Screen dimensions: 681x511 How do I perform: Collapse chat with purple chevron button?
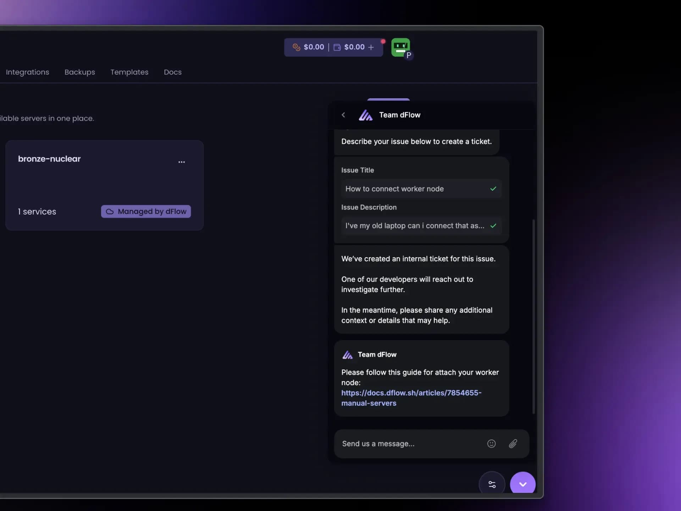tap(522, 484)
